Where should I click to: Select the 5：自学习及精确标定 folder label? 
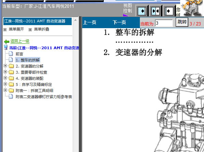pos(34,84)
